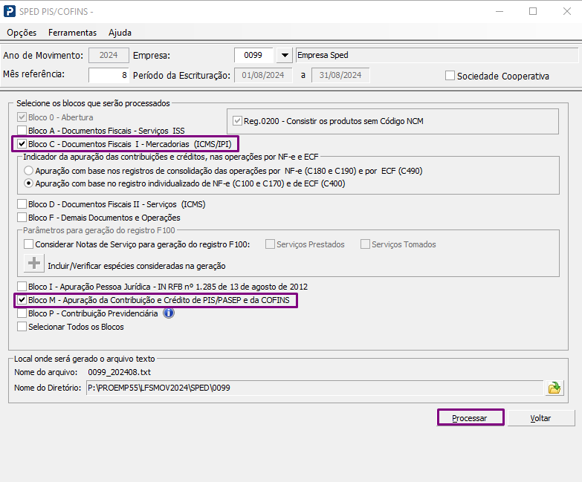Image resolution: width=582 pixels, height=482 pixels.
Task: Open the Opções menu
Action: 22,33
